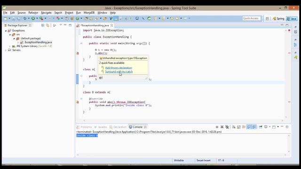Toggle code folding at @Override line
The height and width of the screenshot is (169, 301).
[x=81, y=99]
